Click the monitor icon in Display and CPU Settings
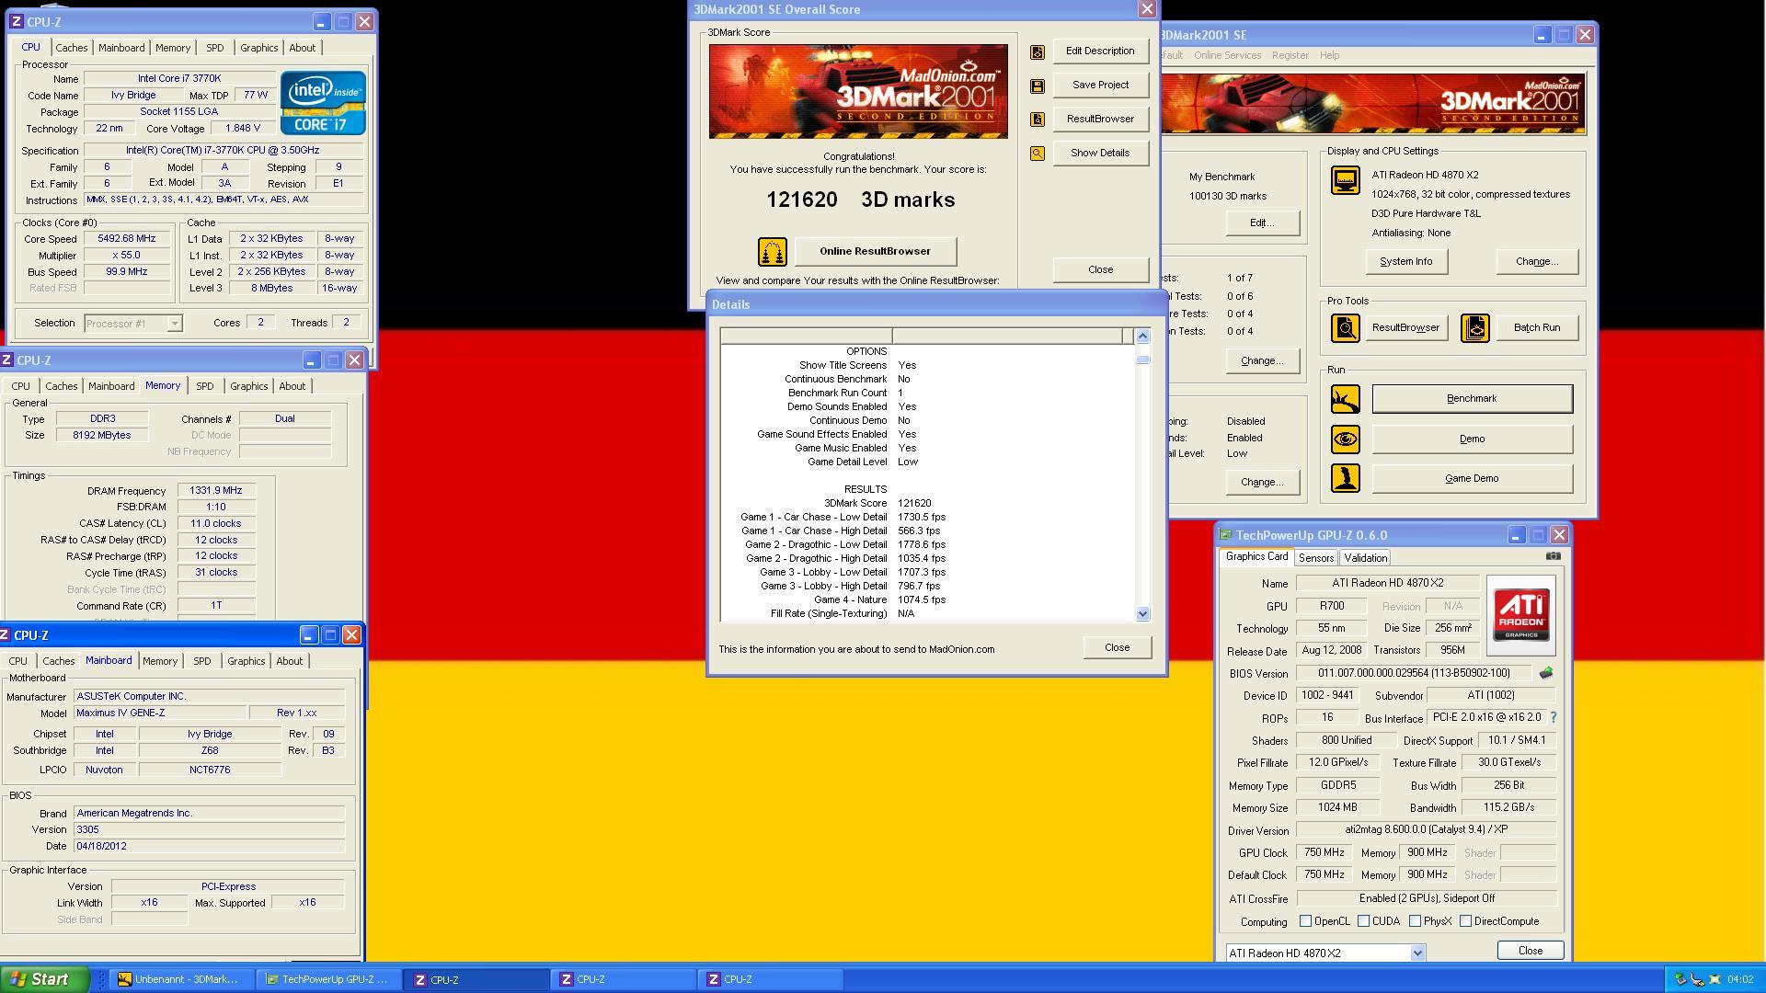The height and width of the screenshot is (993, 1766). tap(1346, 180)
